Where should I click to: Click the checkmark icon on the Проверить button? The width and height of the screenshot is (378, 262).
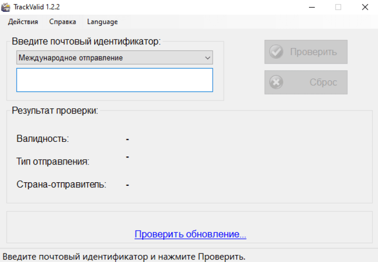tap(276, 52)
